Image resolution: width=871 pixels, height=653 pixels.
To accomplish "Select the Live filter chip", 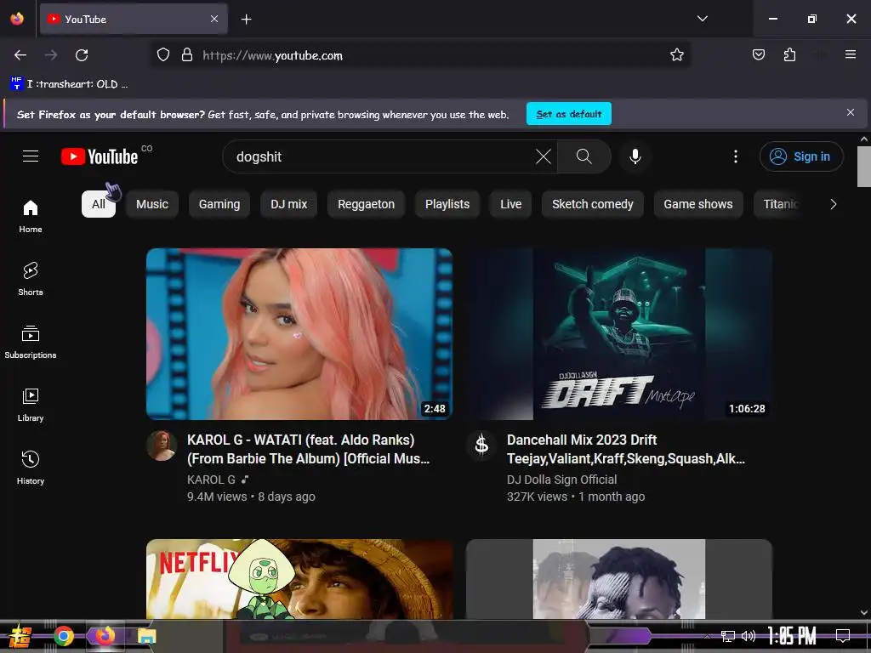I will coord(510,204).
